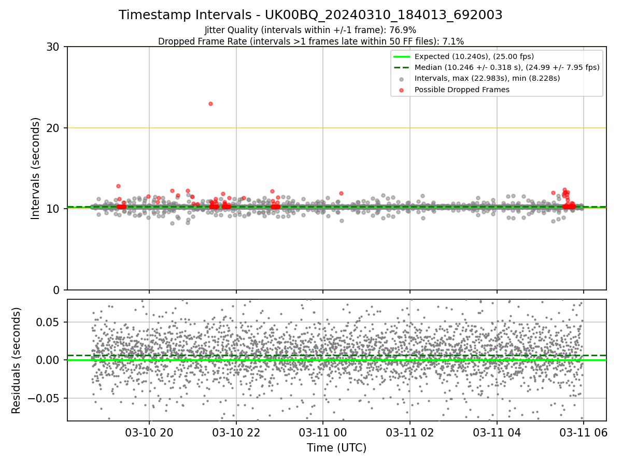Click the solid green line sample in legend
622x466 pixels.
(401, 57)
